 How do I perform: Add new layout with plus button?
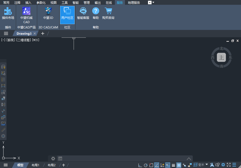coord(64,165)
